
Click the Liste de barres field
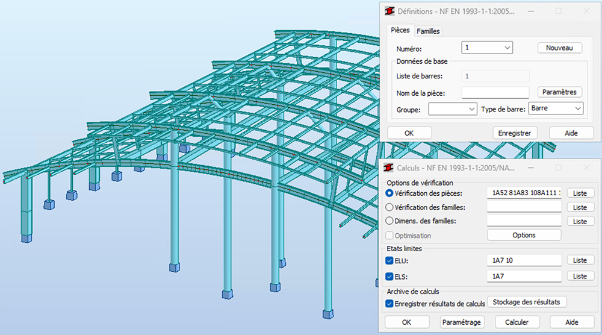(x=495, y=76)
